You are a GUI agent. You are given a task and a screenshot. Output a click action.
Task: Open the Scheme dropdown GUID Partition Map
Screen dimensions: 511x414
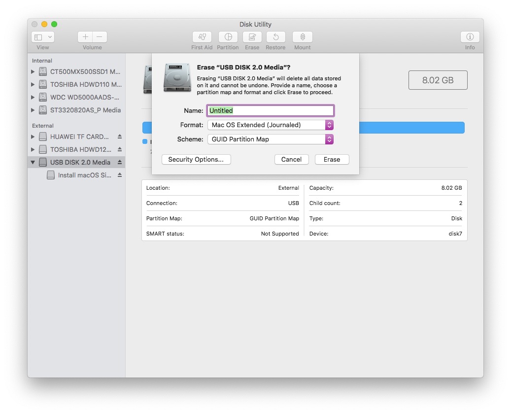(x=271, y=139)
